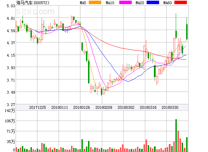
Task: Select the 20180330 date marker
Action: 170,107
